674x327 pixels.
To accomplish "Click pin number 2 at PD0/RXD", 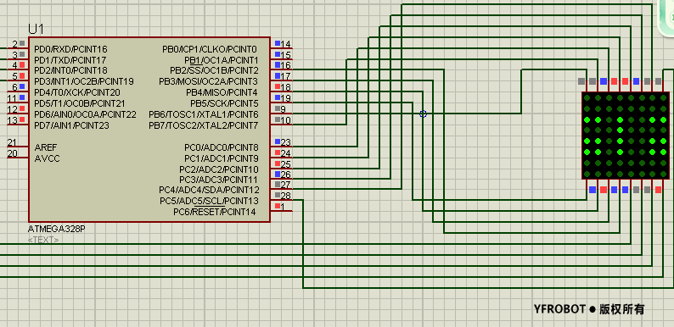I will coord(15,44).
